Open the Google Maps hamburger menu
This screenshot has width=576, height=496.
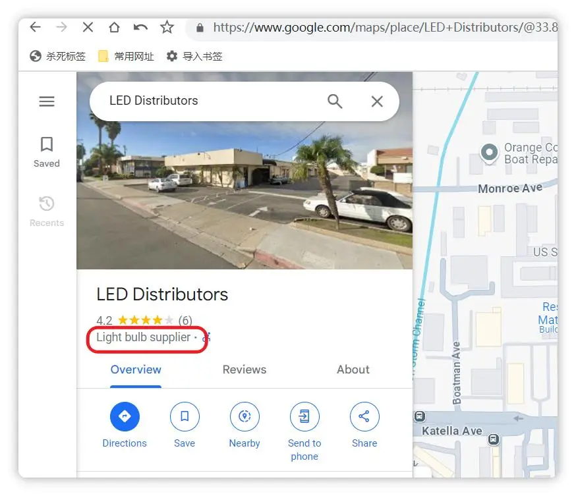(x=47, y=101)
